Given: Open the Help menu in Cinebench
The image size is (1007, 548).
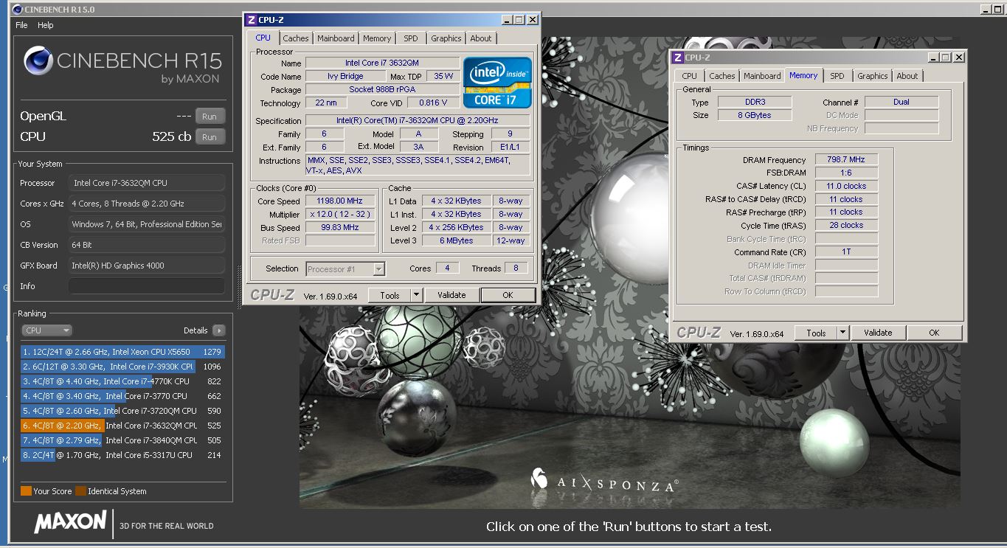Looking at the screenshot, I should click(46, 25).
